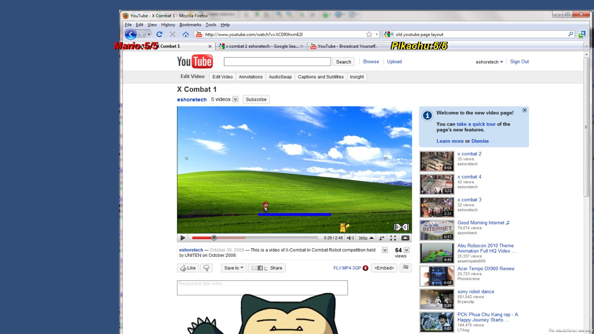Open the Edit menu
The width and height of the screenshot is (594, 334).
coord(140,25)
